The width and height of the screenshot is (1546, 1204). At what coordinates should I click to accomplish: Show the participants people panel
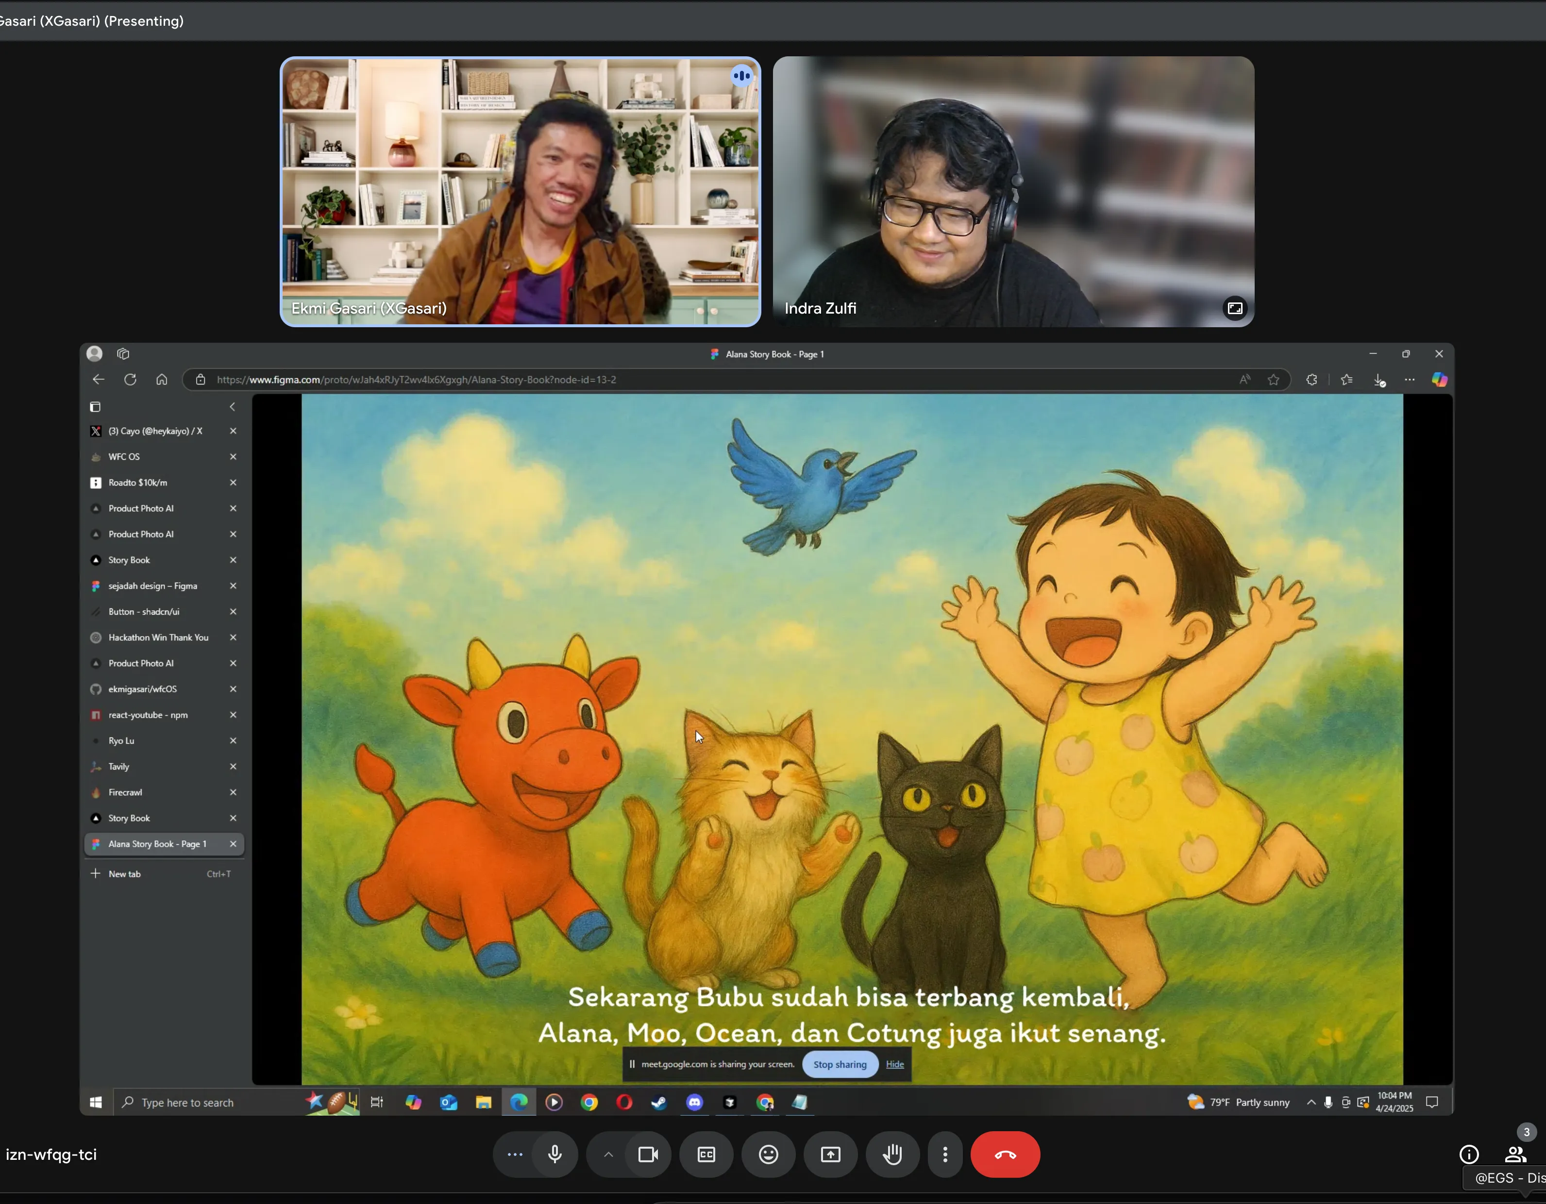pyautogui.click(x=1515, y=1154)
